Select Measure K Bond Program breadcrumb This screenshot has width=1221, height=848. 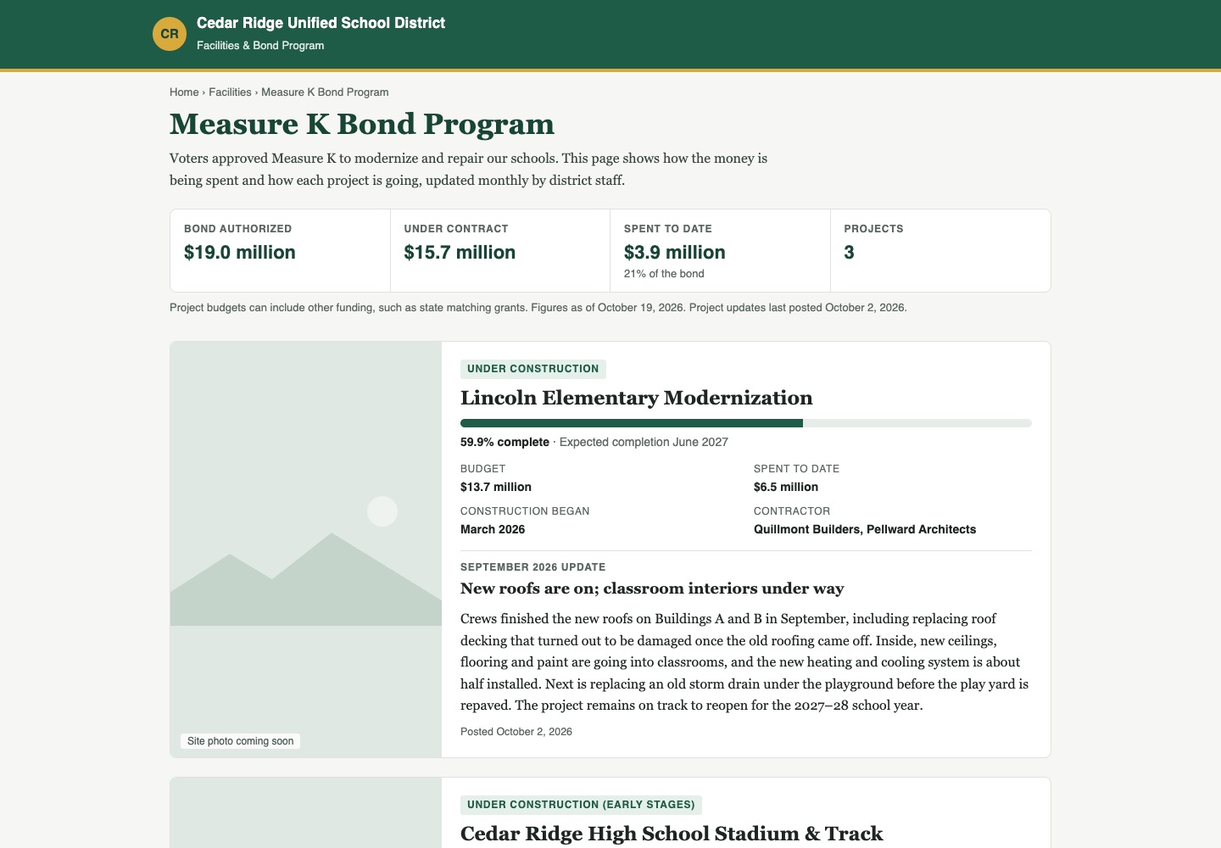[x=325, y=92]
